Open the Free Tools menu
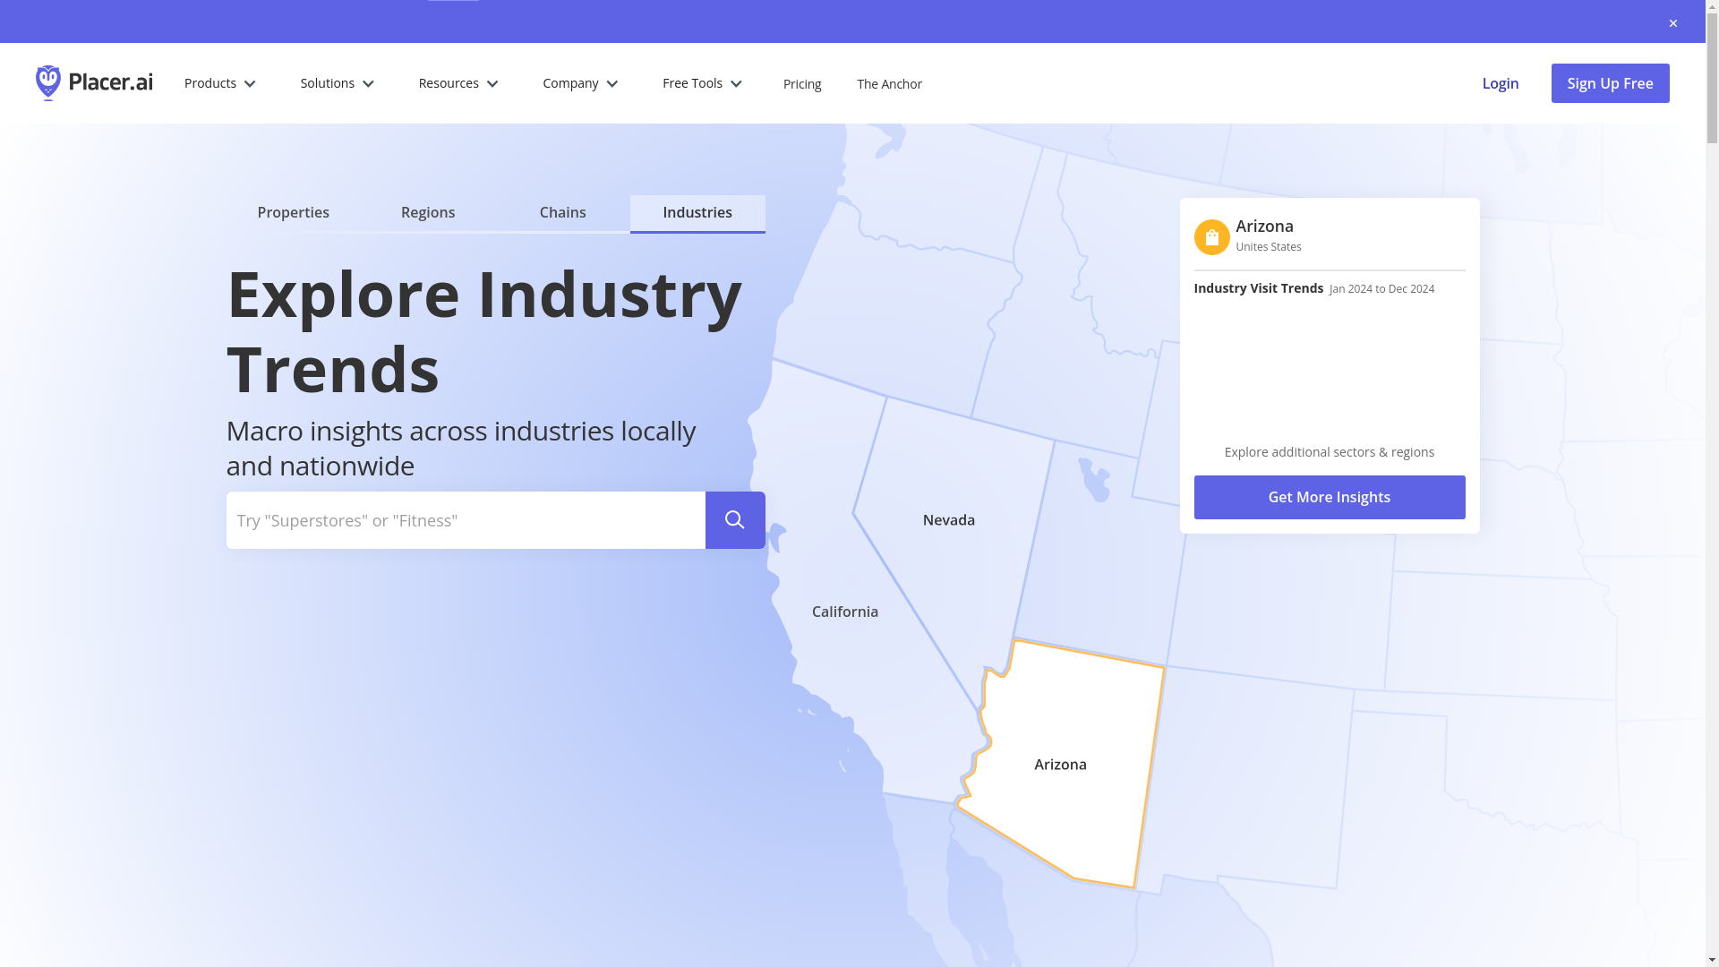This screenshot has height=967, width=1719. click(x=703, y=83)
